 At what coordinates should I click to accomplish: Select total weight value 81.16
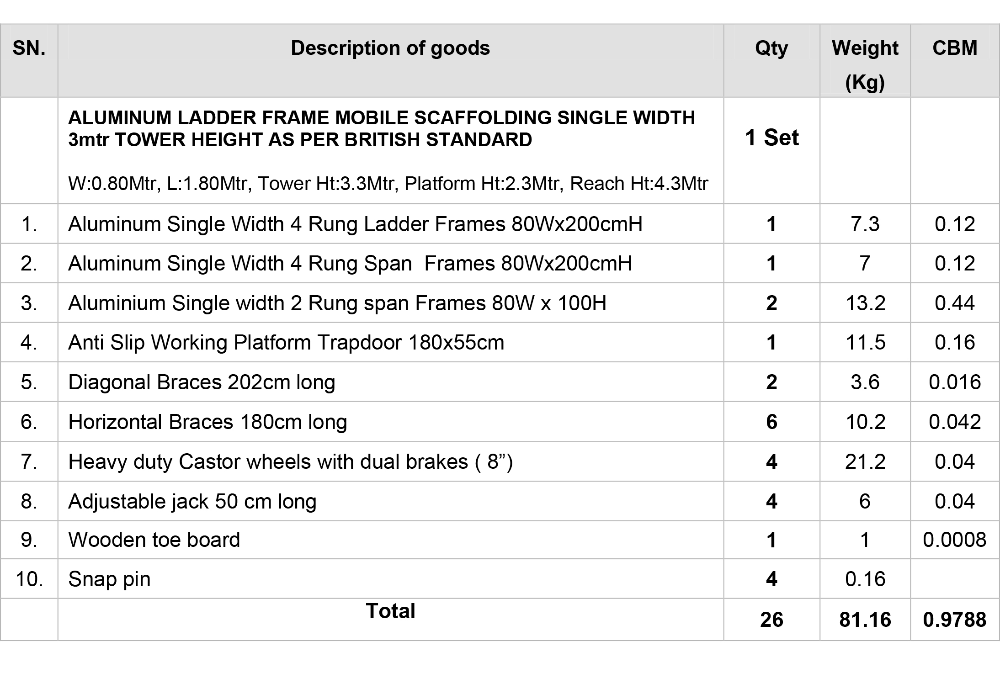click(x=865, y=620)
